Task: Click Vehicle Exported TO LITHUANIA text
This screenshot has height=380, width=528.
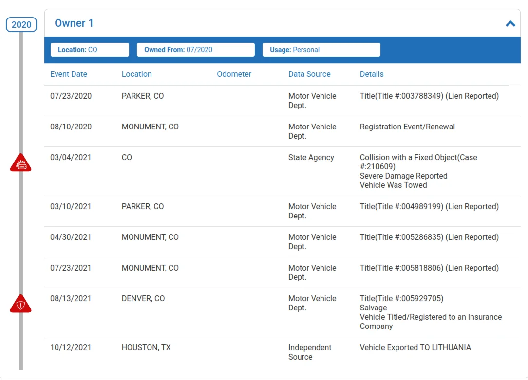Action: (415, 347)
